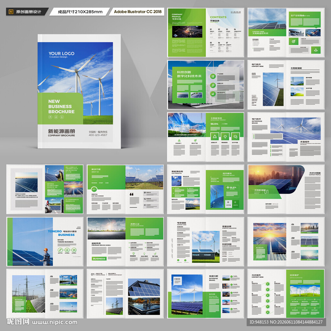Click YOUR LOGO text on cover
The width and height of the screenshot is (331, 331).
pyautogui.click(x=61, y=54)
